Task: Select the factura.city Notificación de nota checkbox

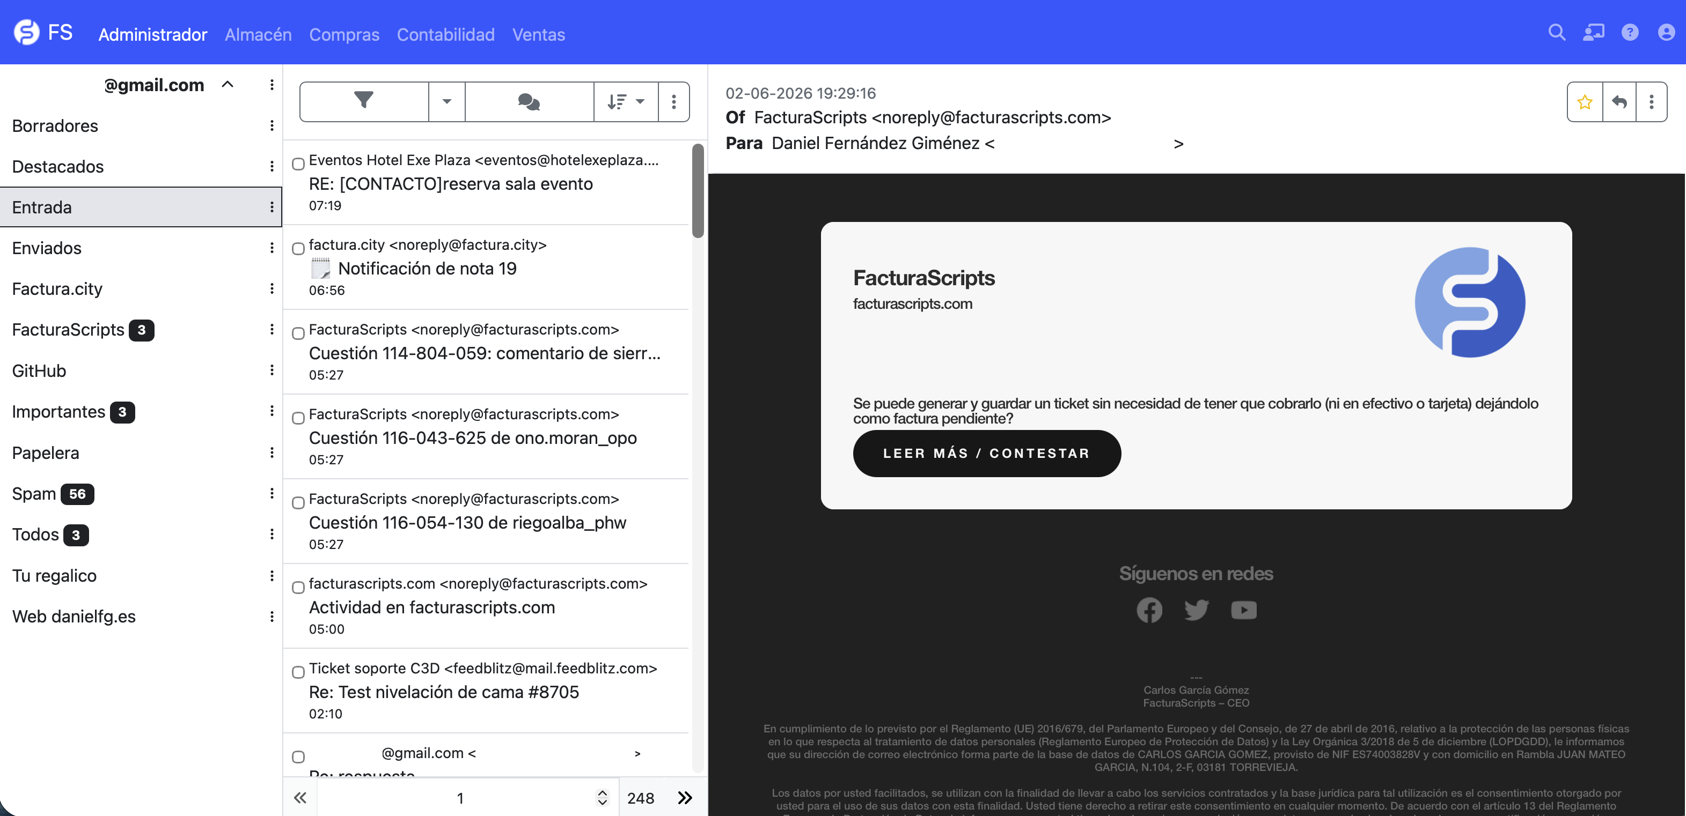Action: point(298,249)
